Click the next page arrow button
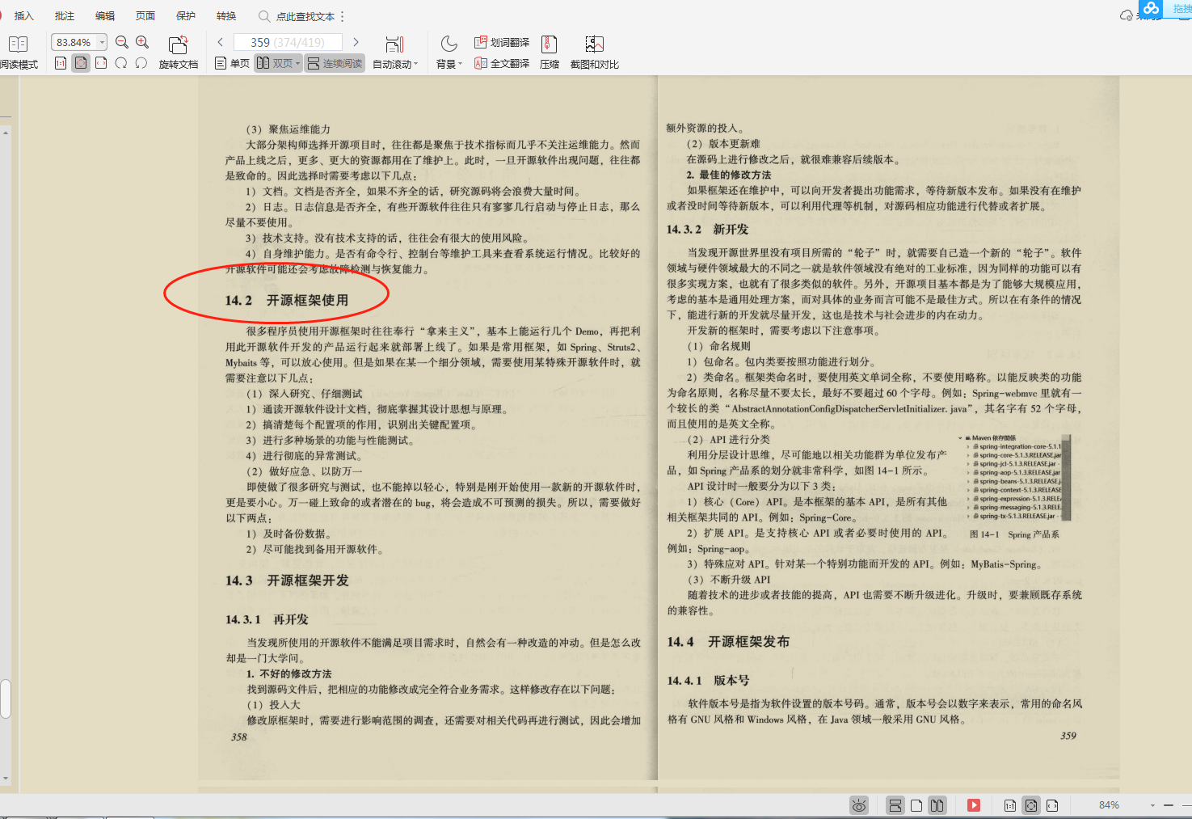This screenshot has width=1192, height=819. pyautogui.click(x=356, y=41)
